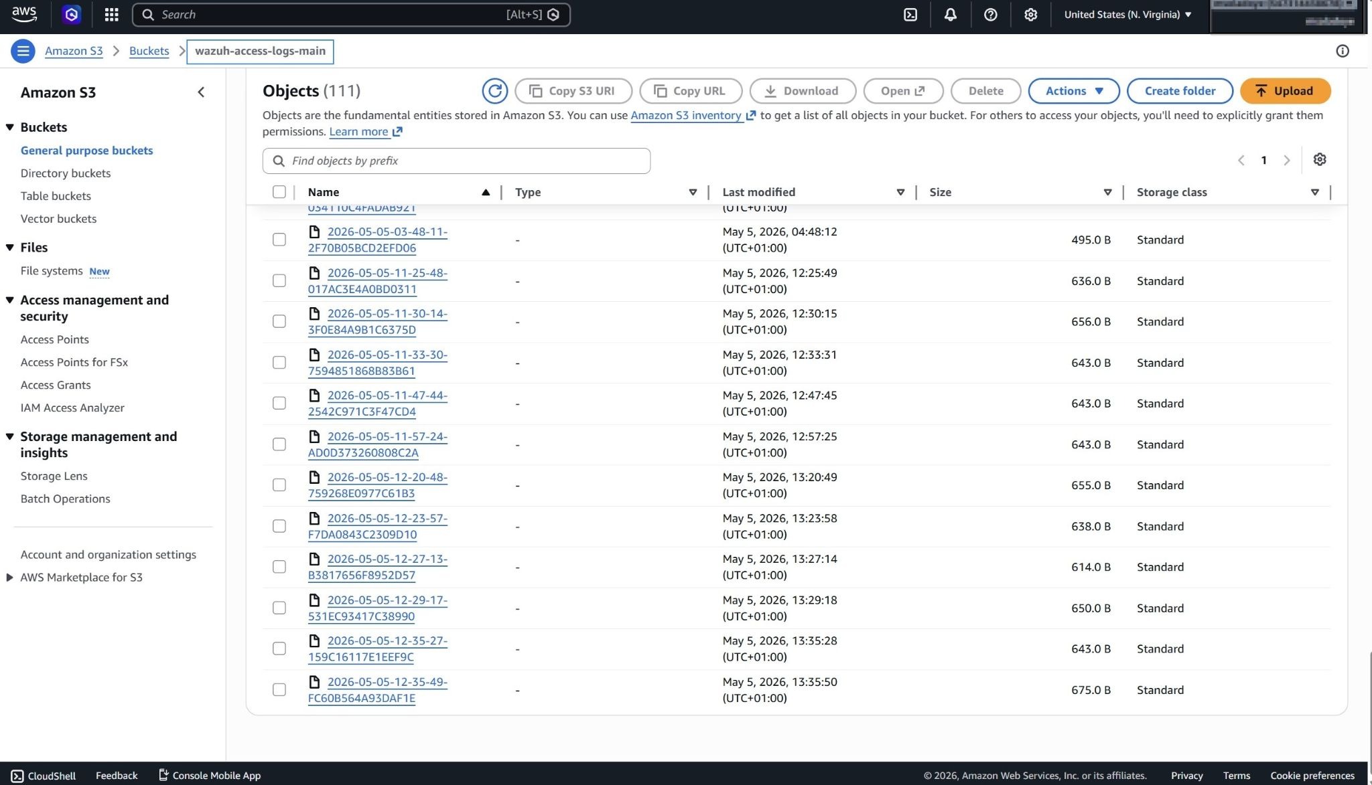Open Directory buckets
The width and height of the screenshot is (1372, 785).
tap(66, 173)
